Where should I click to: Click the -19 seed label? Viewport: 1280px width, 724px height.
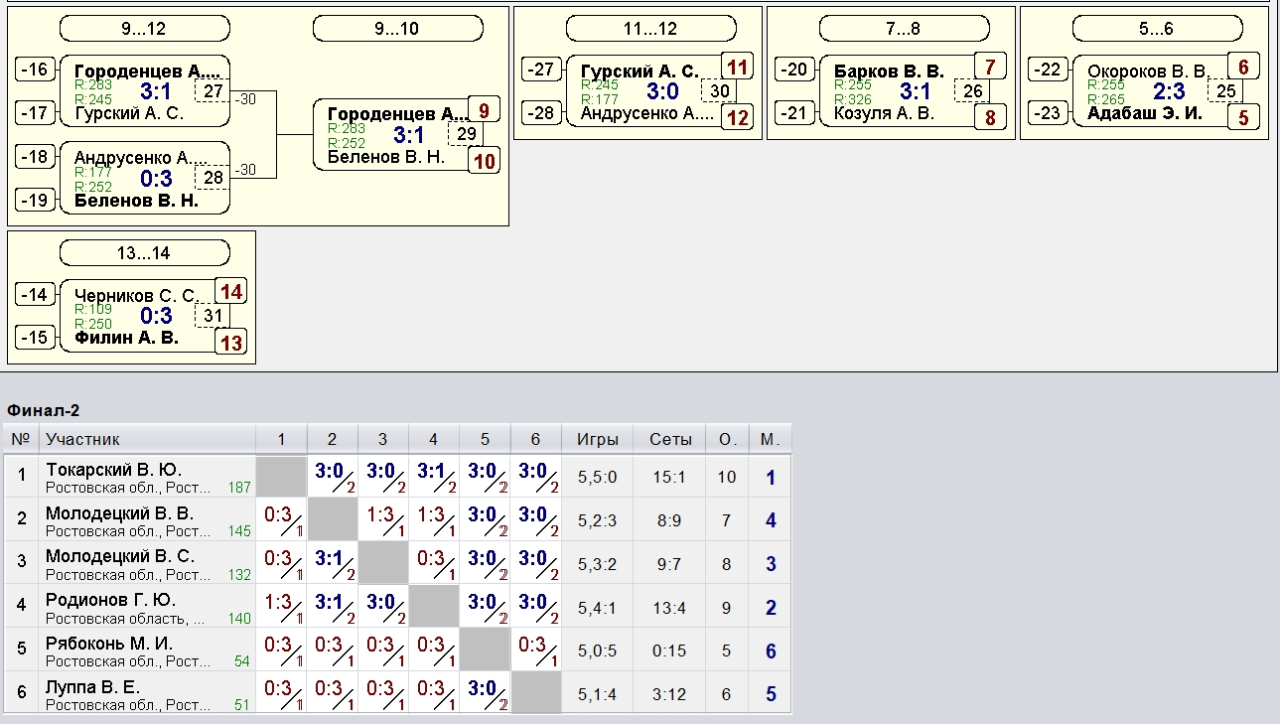[34, 201]
